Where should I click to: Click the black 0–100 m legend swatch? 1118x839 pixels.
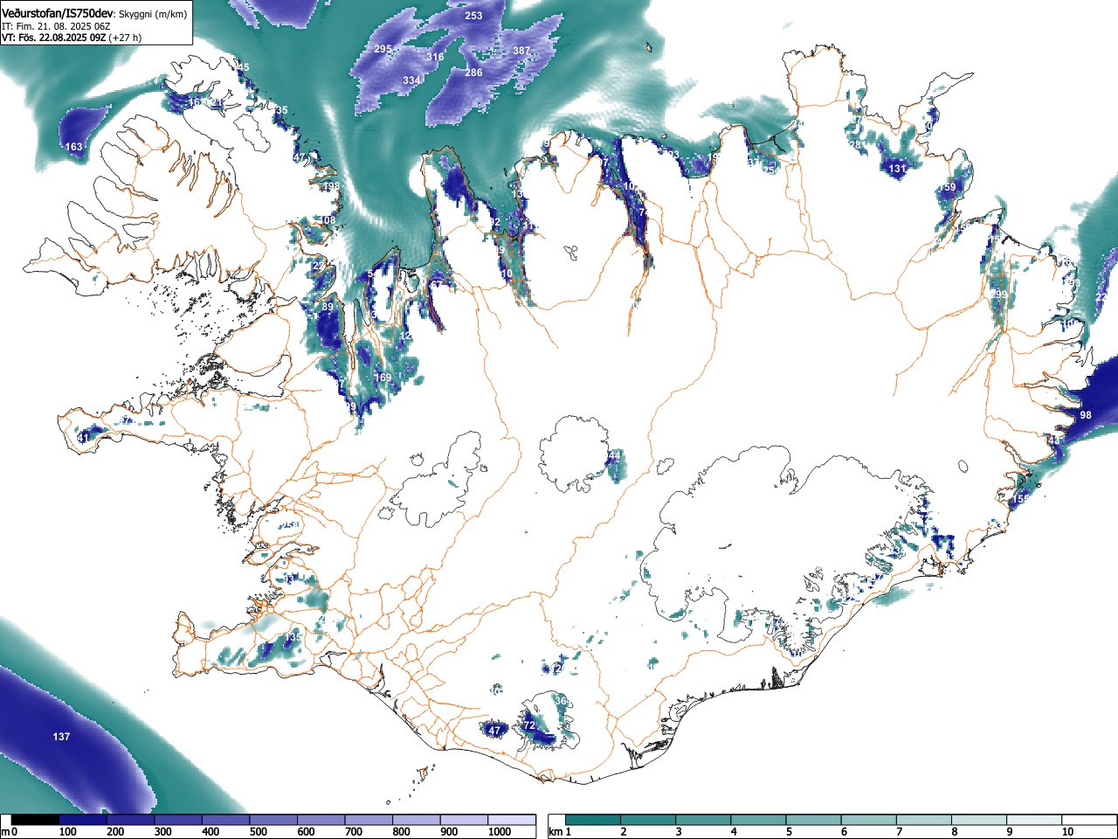pyautogui.click(x=36, y=820)
